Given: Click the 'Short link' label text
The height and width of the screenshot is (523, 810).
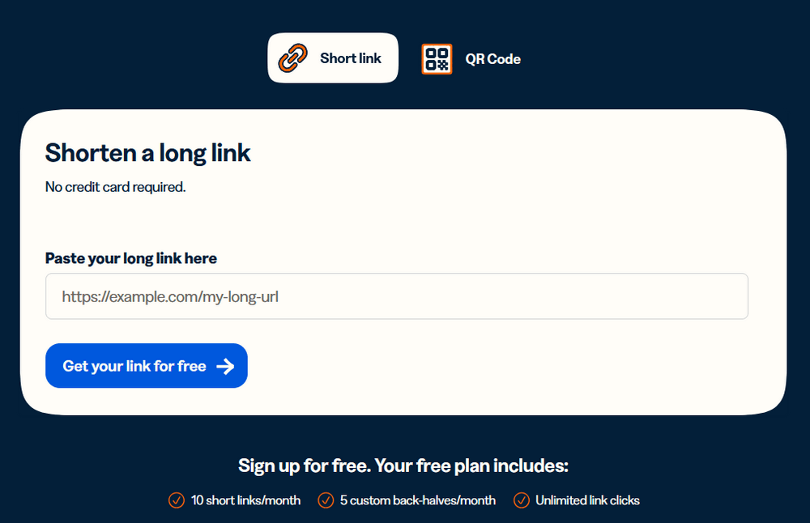Looking at the screenshot, I should [351, 57].
